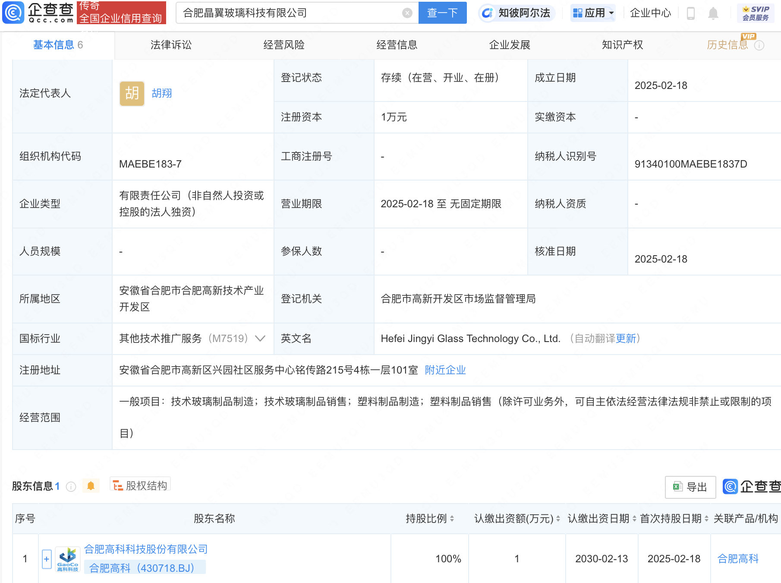This screenshot has height=583, width=781.
Task: Open 股权结构 chart view
Action: click(x=139, y=485)
